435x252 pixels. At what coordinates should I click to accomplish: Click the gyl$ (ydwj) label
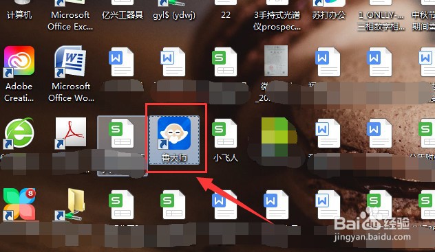[174, 15]
